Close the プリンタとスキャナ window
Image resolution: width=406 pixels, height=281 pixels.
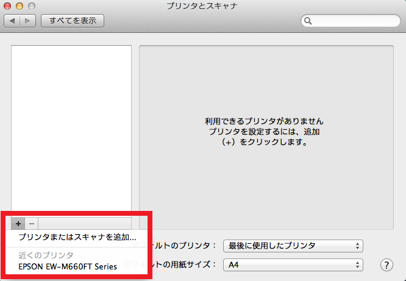[x=8, y=6]
